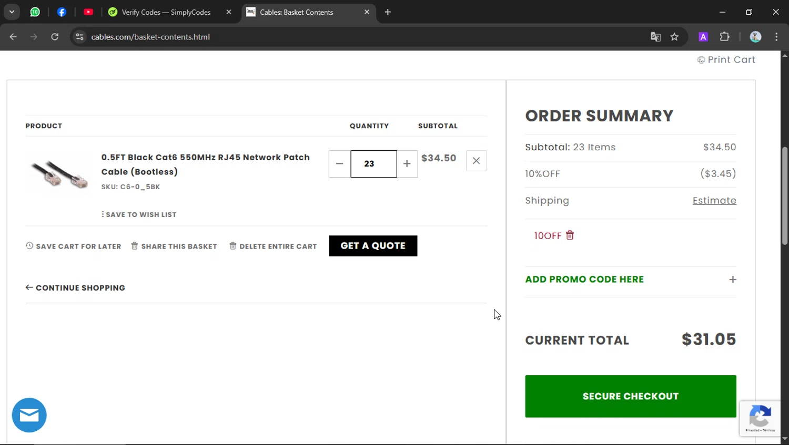Bookmark this page with the star icon

pyautogui.click(x=674, y=37)
